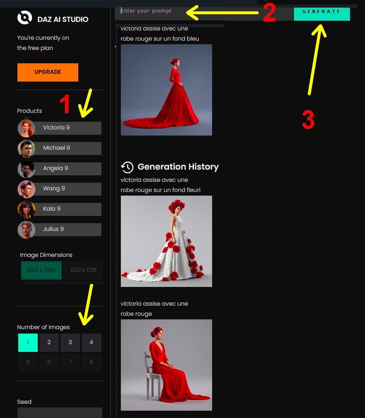This screenshot has width=365, height=418.
Task: Set number of images to 1
Action: (28, 343)
